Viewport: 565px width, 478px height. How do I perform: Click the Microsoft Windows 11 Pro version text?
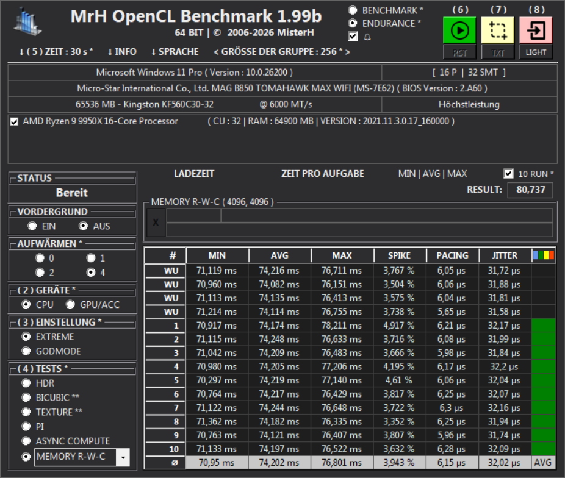195,73
